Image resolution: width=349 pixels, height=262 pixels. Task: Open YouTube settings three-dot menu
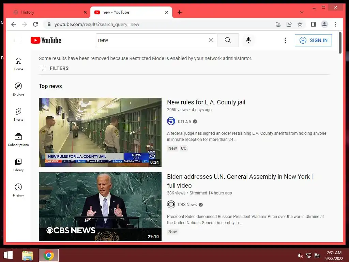pos(285,40)
